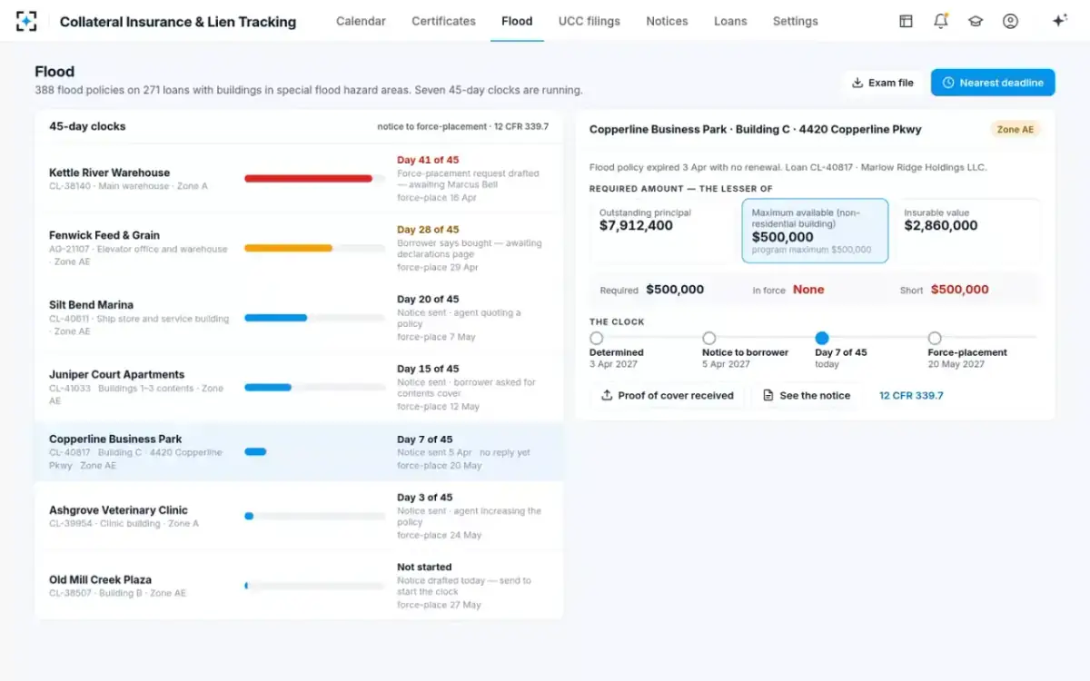This screenshot has width=1090, height=681.
Task: Click Proof of cover received button
Action: click(x=667, y=395)
